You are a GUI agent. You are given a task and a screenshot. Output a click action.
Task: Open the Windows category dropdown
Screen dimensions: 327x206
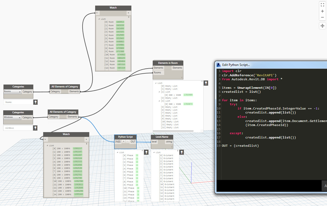[x=13, y=117]
